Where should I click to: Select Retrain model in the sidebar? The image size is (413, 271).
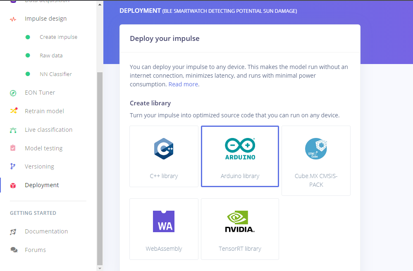(x=44, y=111)
